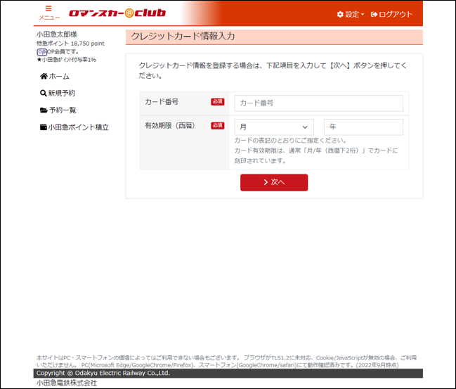This screenshot has width=456, height=389.
Task: Click the gear icon beside 設定
Action: [340, 14]
